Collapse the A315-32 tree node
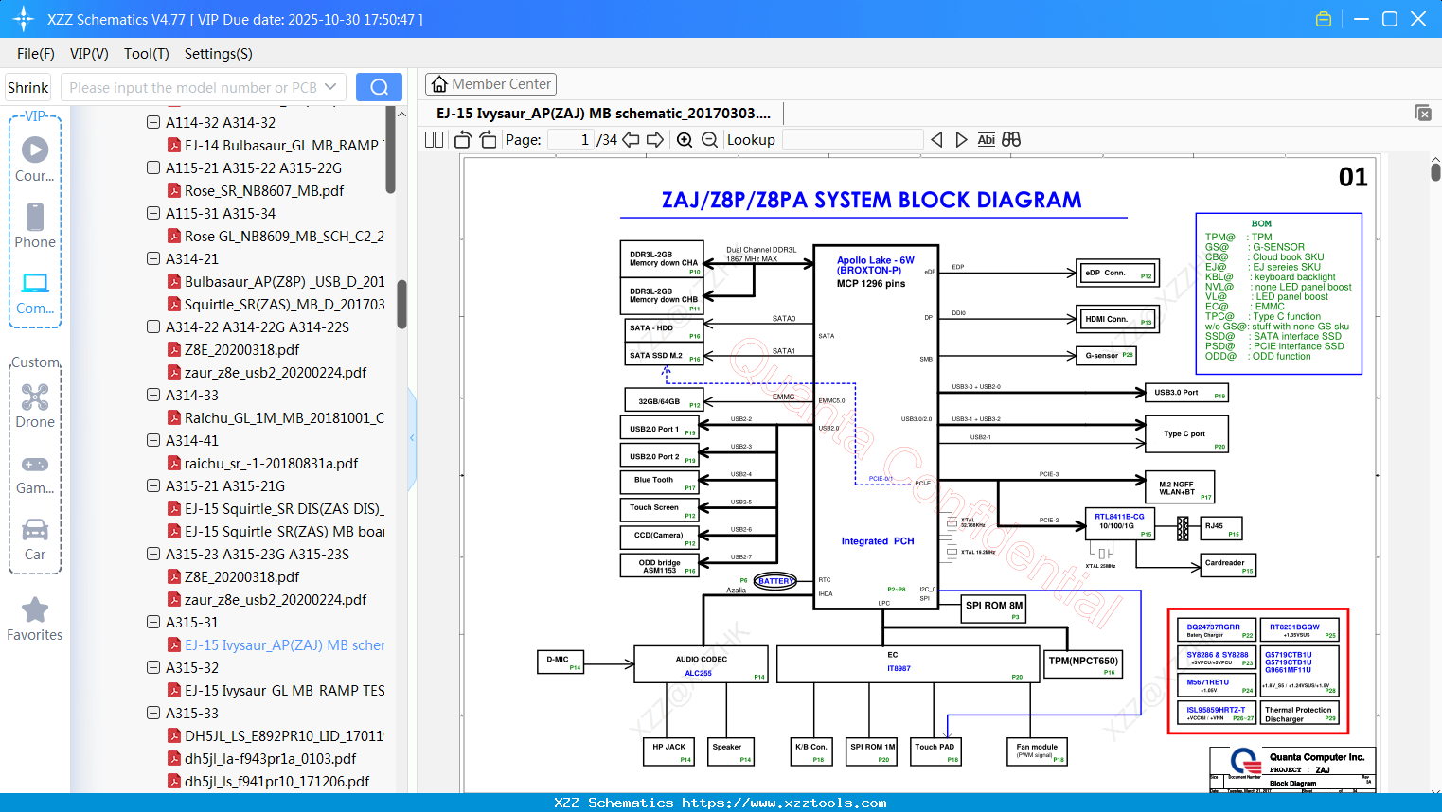This screenshot has width=1442, height=812. pyautogui.click(x=153, y=667)
